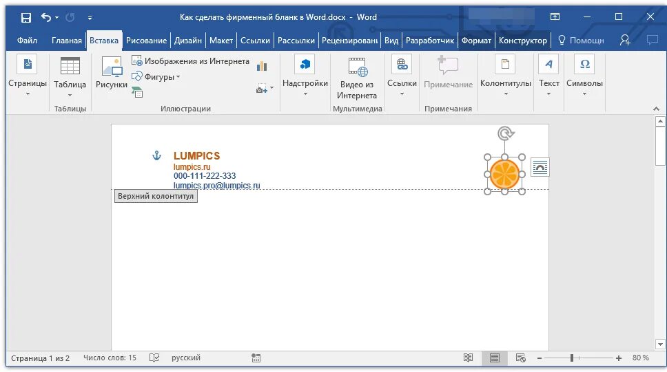Insert Видео из Интернета
This screenshot has height=372, width=667.
[357, 78]
